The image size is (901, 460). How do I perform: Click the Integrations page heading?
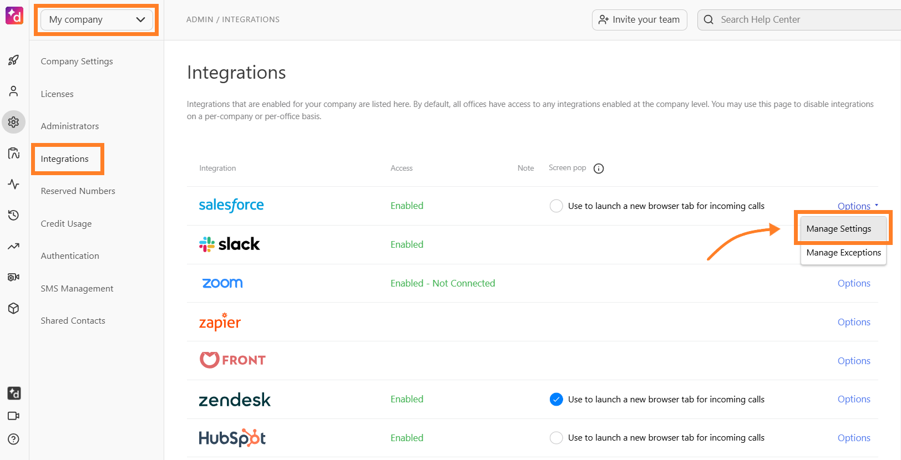pos(236,73)
